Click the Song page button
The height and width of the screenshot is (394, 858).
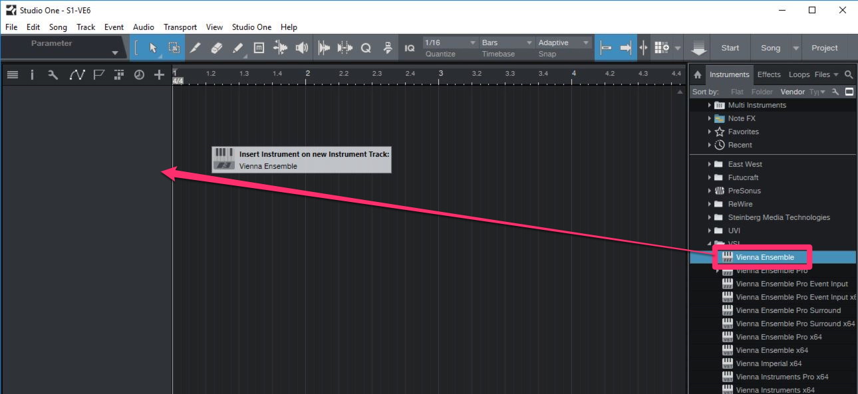(770, 48)
